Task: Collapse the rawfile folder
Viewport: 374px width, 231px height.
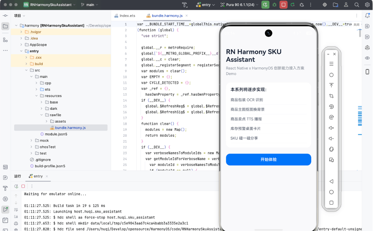Action: (x=41, y=115)
